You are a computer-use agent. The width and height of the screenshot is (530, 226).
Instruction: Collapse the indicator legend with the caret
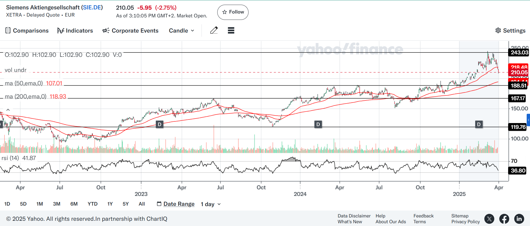pos(8,110)
